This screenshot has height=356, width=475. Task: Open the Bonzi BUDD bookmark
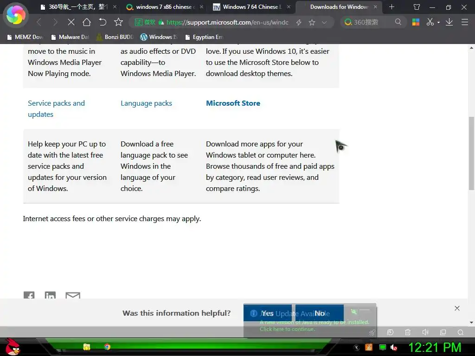tap(115, 37)
